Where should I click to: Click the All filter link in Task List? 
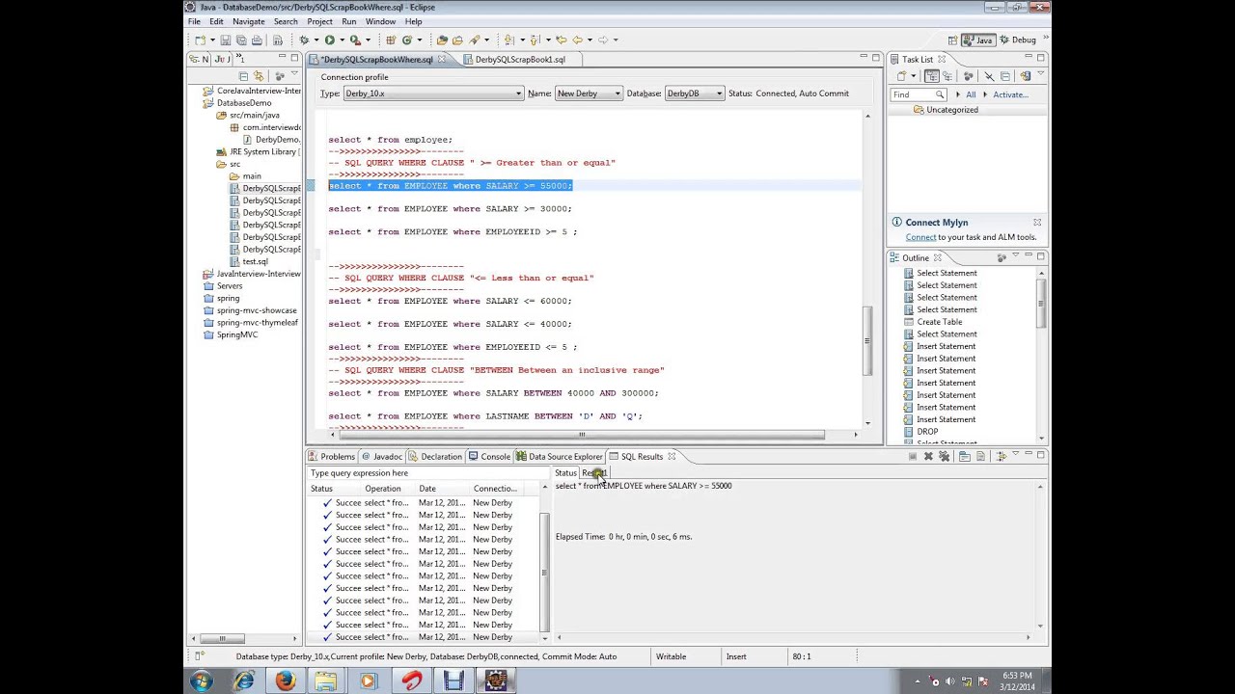click(971, 94)
